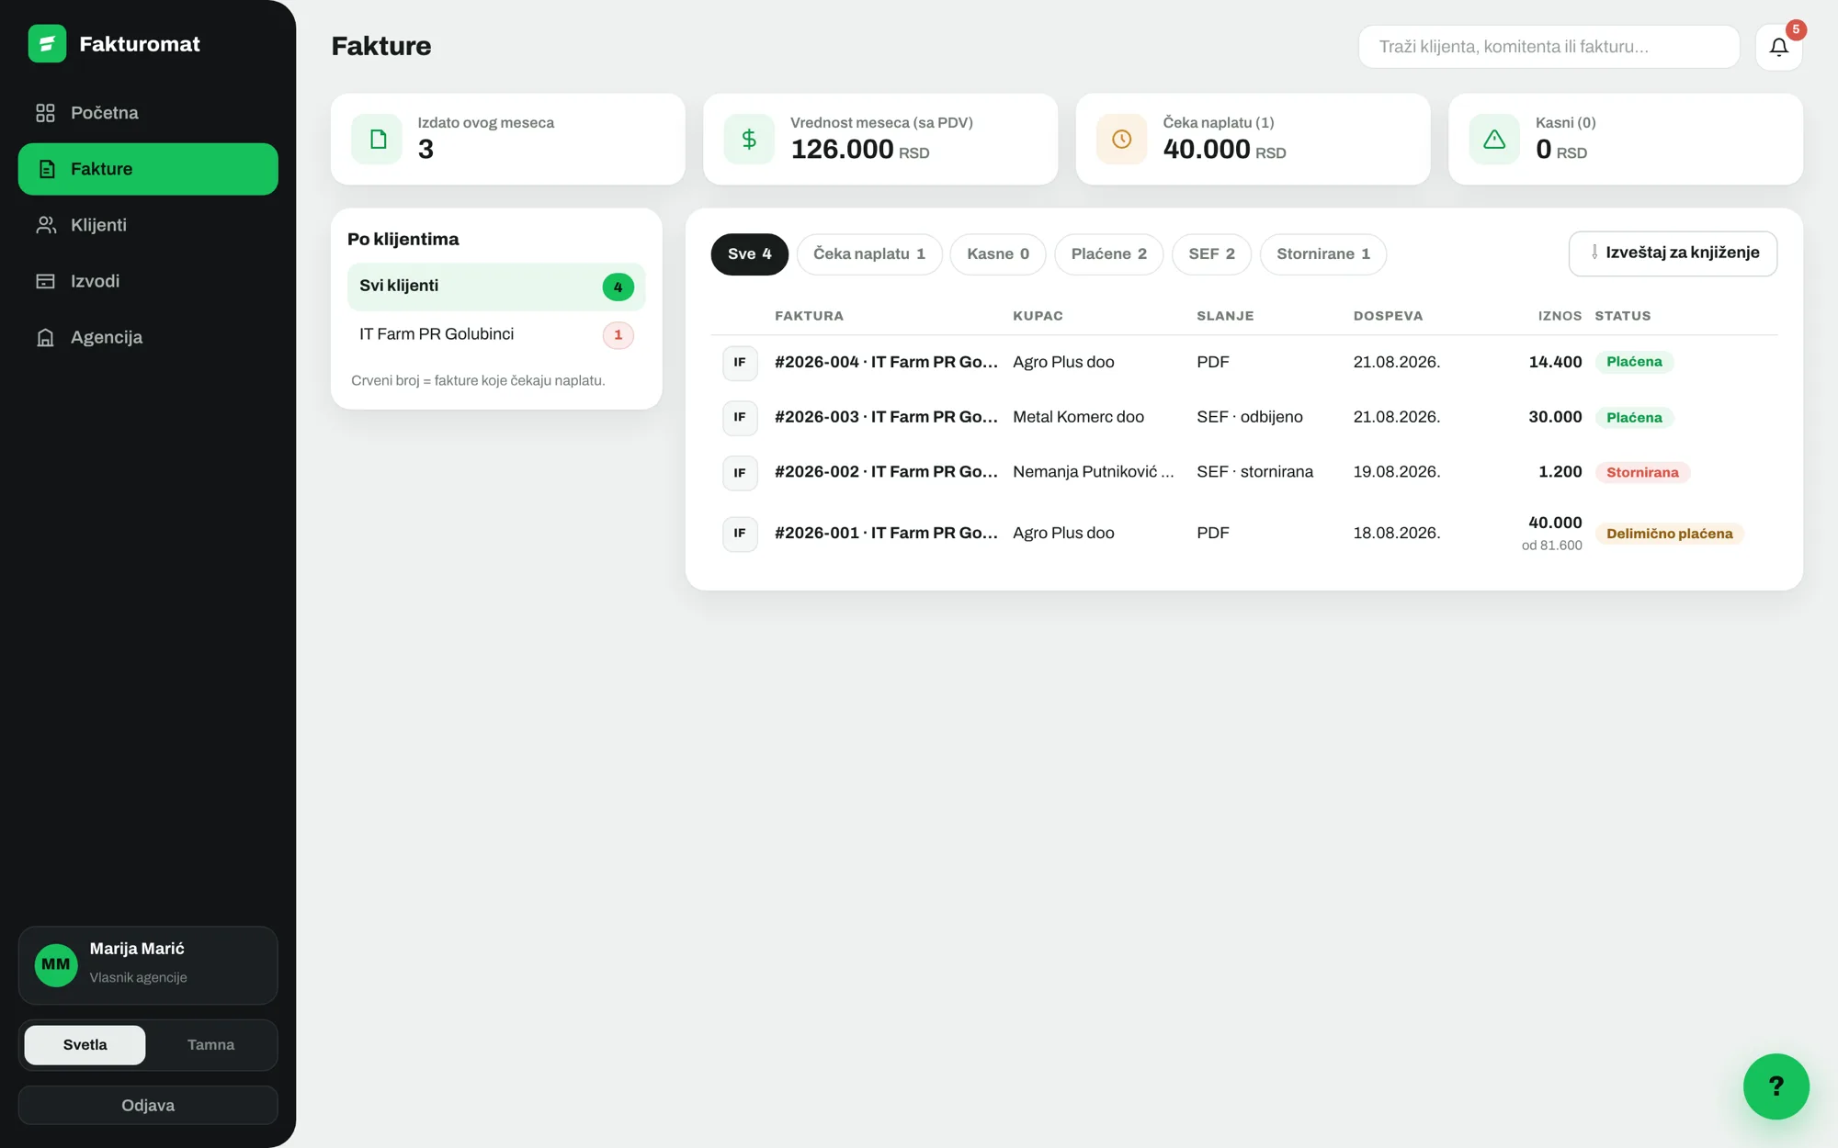Click Izveštaj za knjiženje button
Image resolution: width=1838 pixels, height=1148 pixels.
coord(1673,253)
